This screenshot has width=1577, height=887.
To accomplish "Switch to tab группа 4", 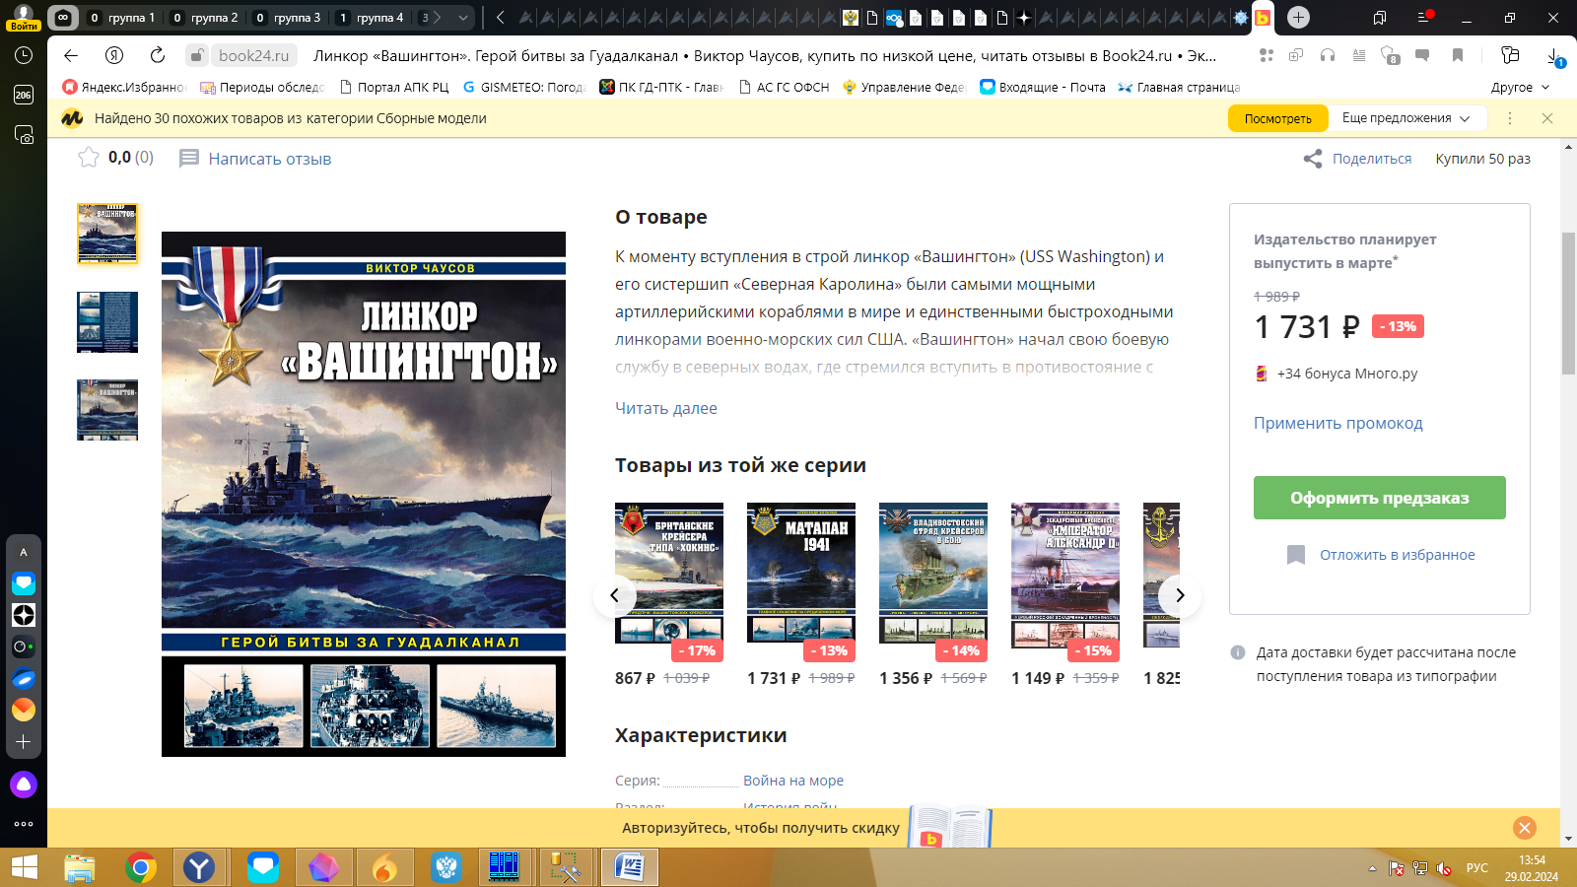I will pyautogui.click(x=371, y=18).
